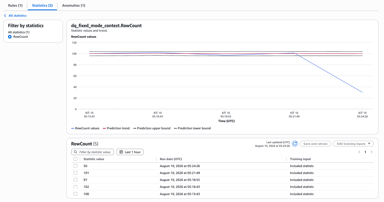384x202 pixels.
Task: Switch to the Rules (1) tab
Action: point(15,6)
